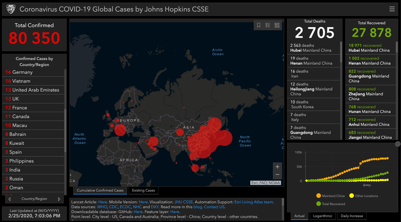Click 12 deaths Heilongjiang entry
401x222 pixels.
[x=313, y=89]
